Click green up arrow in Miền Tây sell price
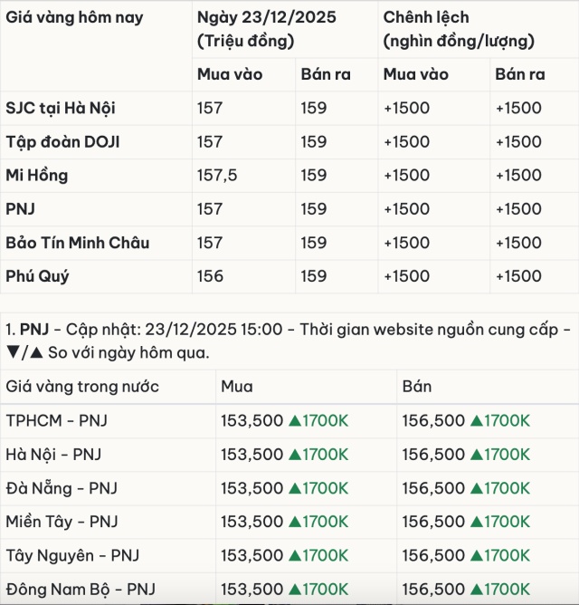The image size is (579, 605). click(x=476, y=522)
